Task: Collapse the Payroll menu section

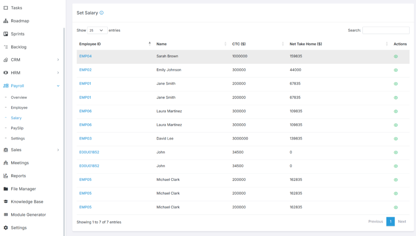Action: click(x=58, y=86)
